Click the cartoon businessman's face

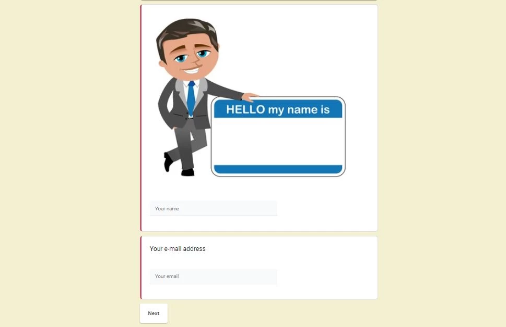pyautogui.click(x=191, y=56)
